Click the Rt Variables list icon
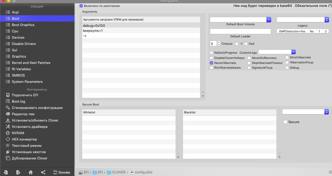332x176 pixels. (7, 69)
